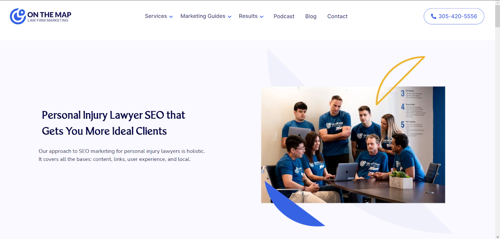500x239 pixels.
Task: Open the Contact page link
Action: [x=337, y=16]
